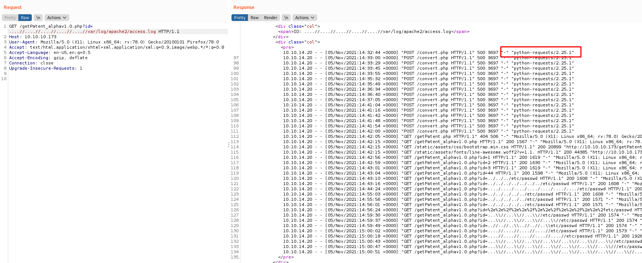Click the access.log traversal payload in request

tap(82, 31)
